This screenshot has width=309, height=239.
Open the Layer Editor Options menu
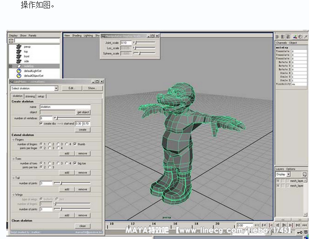(x=291, y=169)
